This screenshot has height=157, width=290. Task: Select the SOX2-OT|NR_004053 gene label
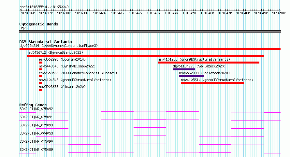coord(36,133)
